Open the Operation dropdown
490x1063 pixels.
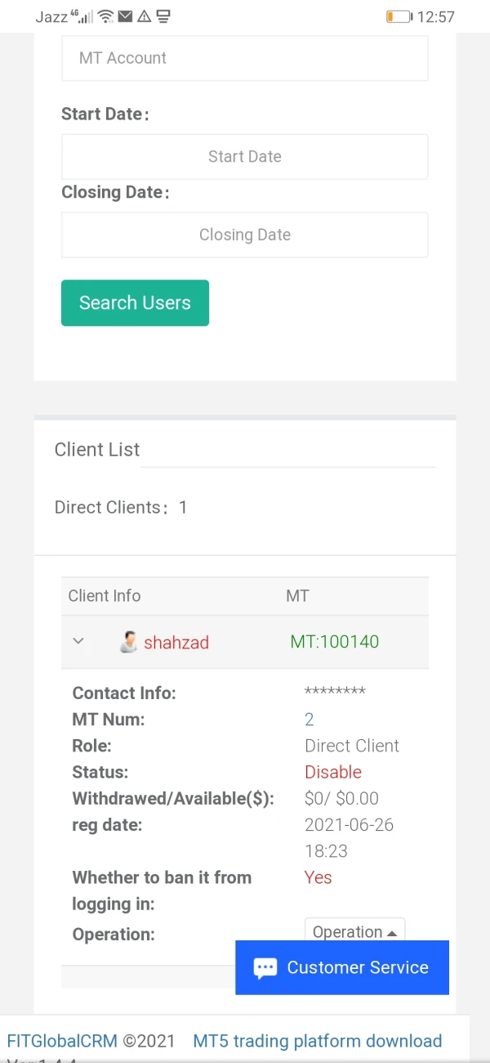(x=354, y=932)
